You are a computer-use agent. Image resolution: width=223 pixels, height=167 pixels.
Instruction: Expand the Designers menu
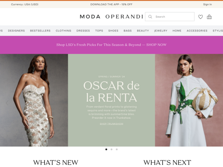click(x=16, y=31)
